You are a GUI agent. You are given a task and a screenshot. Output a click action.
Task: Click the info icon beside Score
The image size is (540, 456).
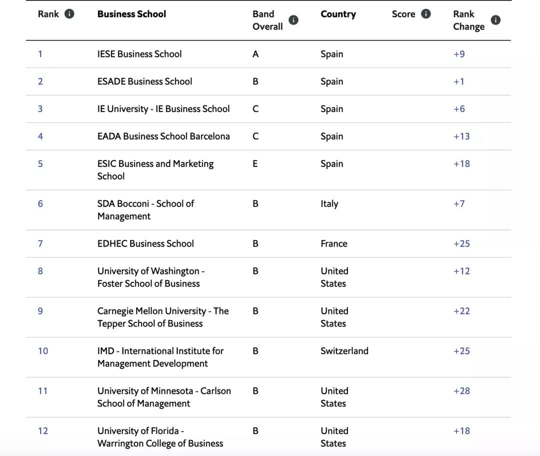coord(425,14)
